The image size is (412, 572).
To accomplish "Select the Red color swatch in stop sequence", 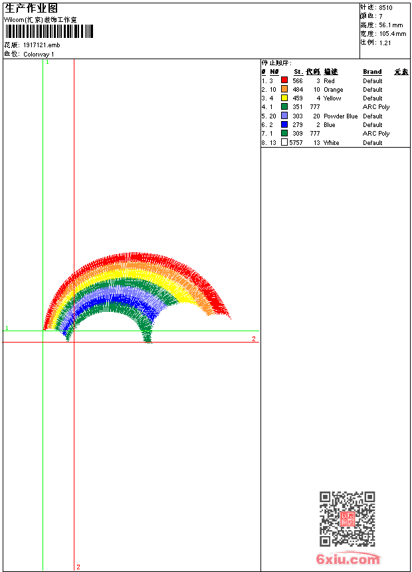I will click(284, 80).
